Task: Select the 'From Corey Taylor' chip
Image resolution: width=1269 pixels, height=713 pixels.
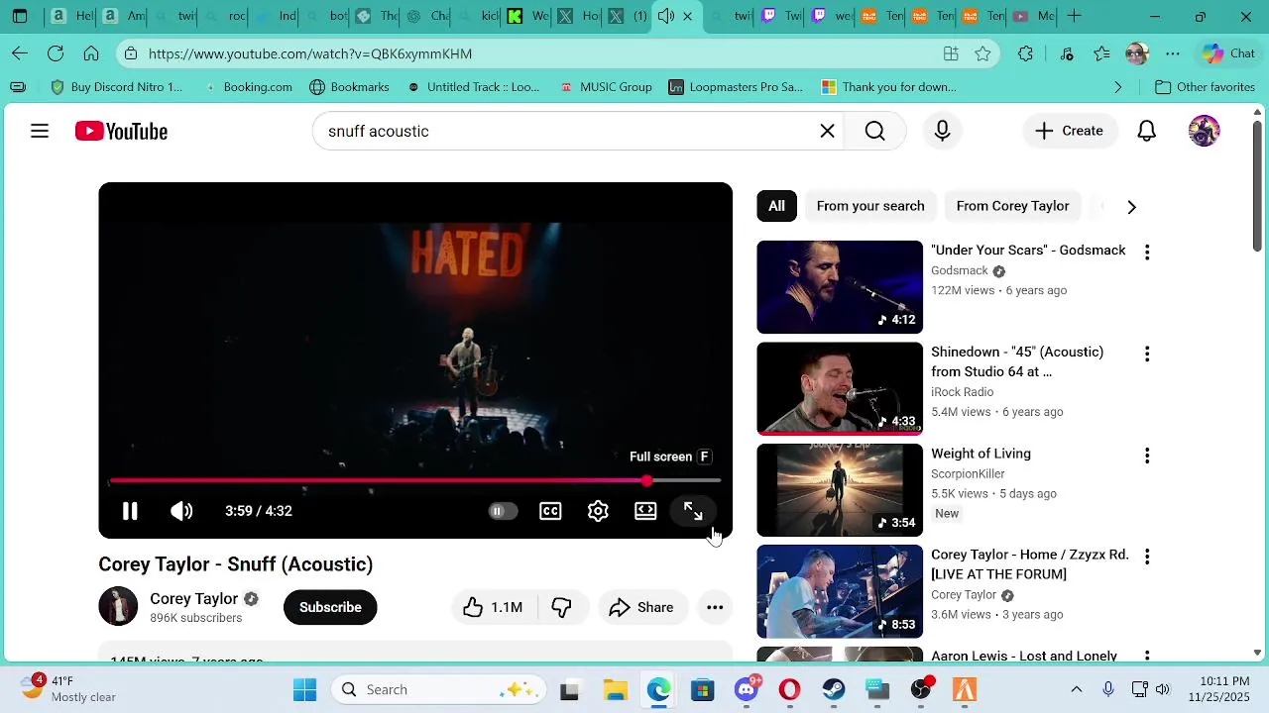Action: 1012,206
